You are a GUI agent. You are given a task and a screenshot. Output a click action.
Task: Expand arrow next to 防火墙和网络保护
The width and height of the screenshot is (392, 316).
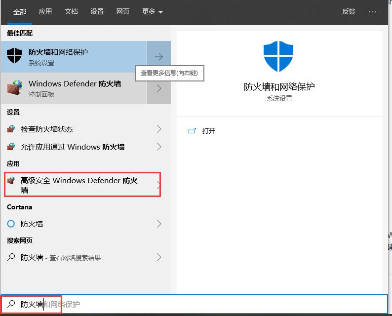pyautogui.click(x=159, y=57)
